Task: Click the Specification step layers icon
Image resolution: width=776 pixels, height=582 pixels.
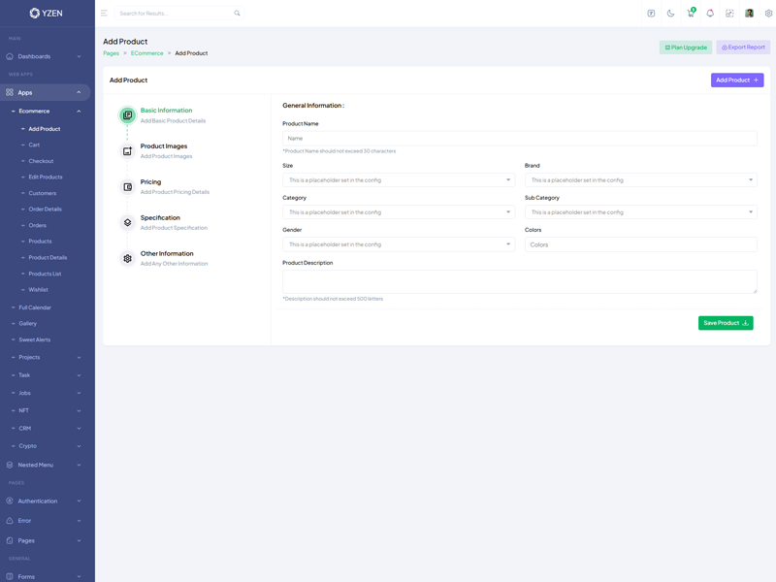Action: point(127,223)
